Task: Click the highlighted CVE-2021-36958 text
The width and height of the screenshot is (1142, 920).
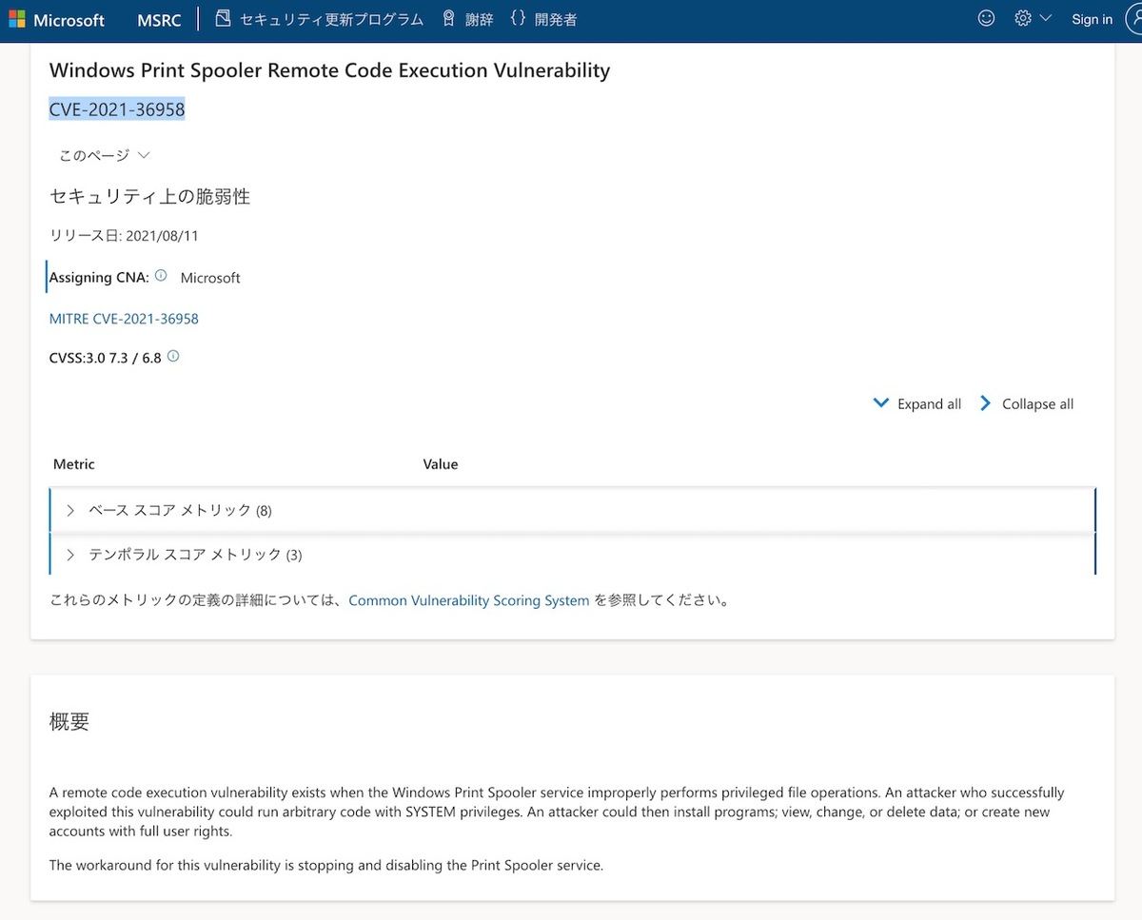Action: coord(117,109)
